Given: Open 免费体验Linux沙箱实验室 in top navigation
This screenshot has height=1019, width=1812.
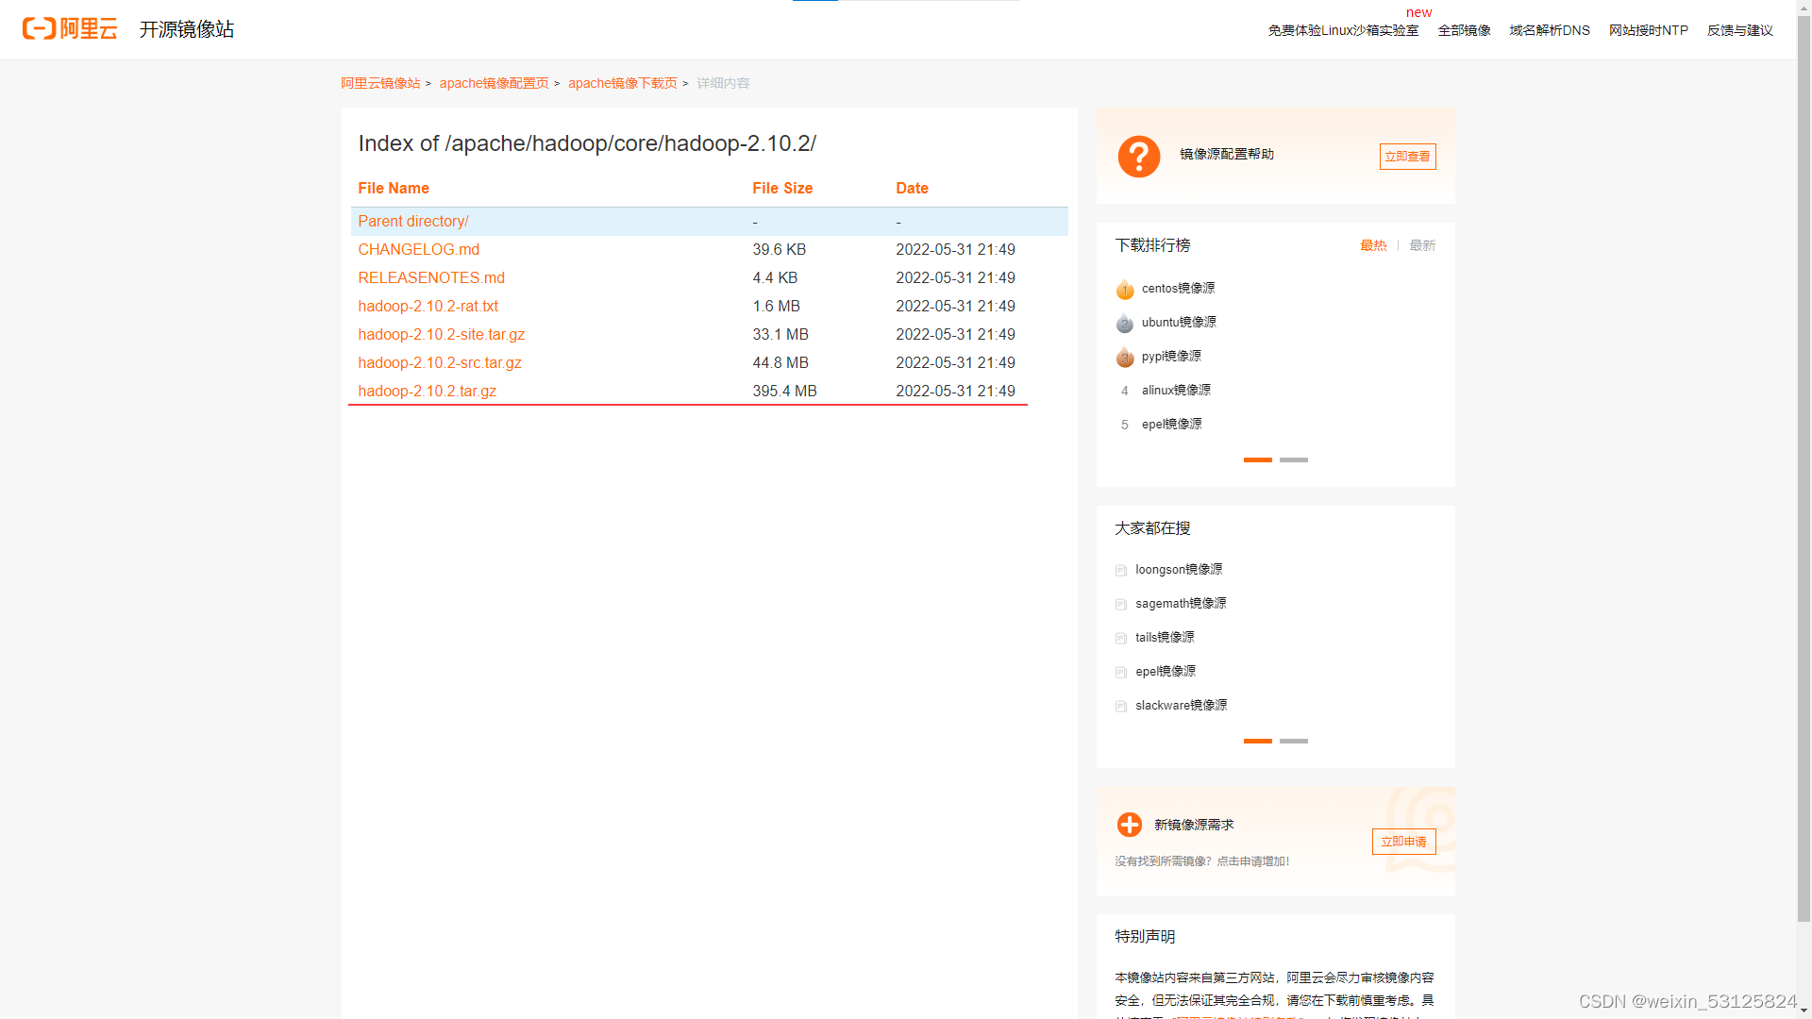Looking at the screenshot, I should 1343,30.
